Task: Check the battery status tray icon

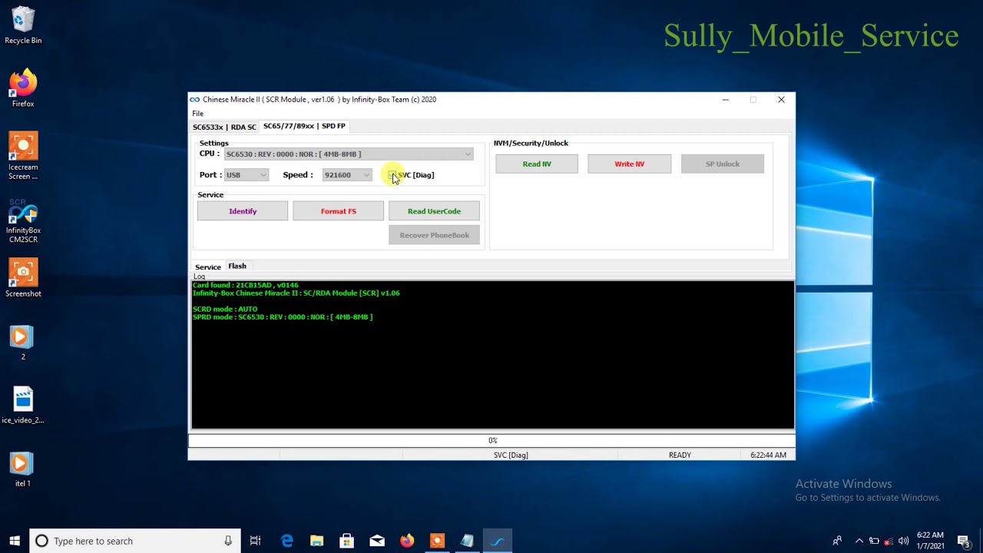Action: (874, 541)
